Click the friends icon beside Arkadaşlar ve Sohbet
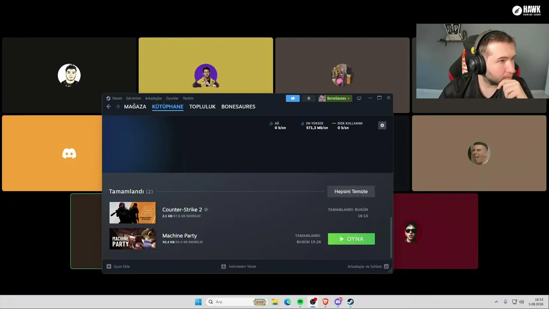Viewport: 549px width, 309px height. (x=386, y=267)
